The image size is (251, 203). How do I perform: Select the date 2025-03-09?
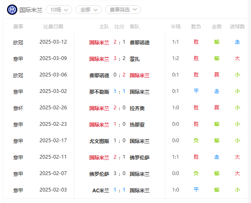tap(53, 58)
